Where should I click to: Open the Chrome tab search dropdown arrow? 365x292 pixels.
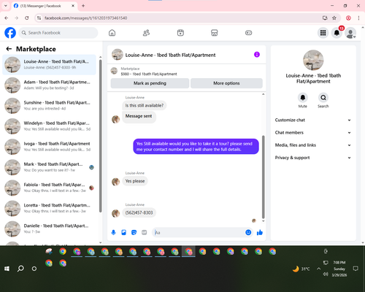tap(6, 6)
